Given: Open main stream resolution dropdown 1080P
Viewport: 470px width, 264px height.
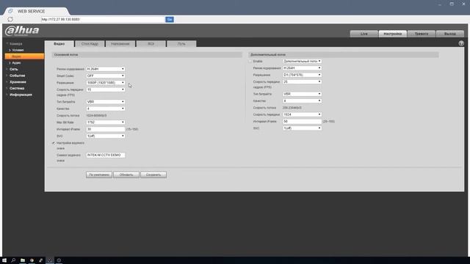Looking at the screenshot, I should (x=106, y=83).
